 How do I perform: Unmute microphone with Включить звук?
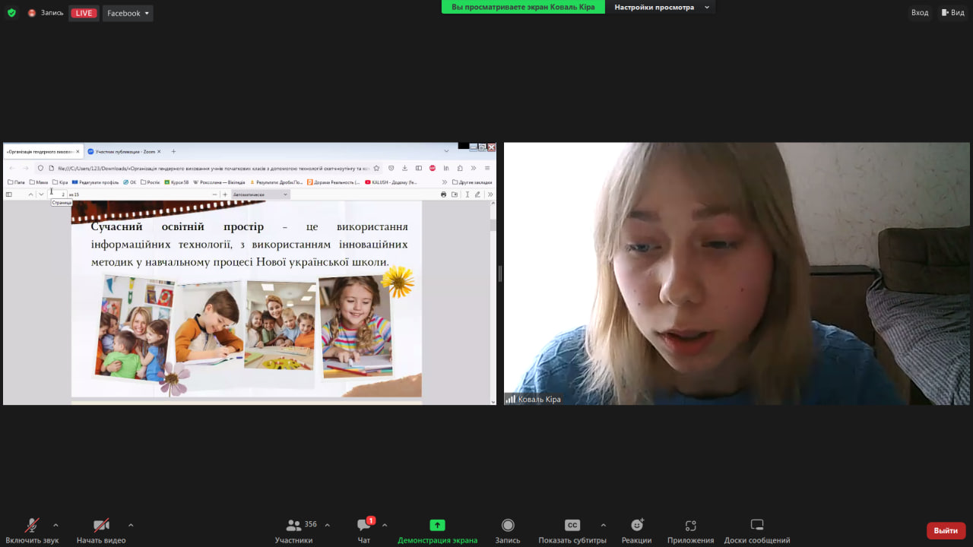(32, 530)
